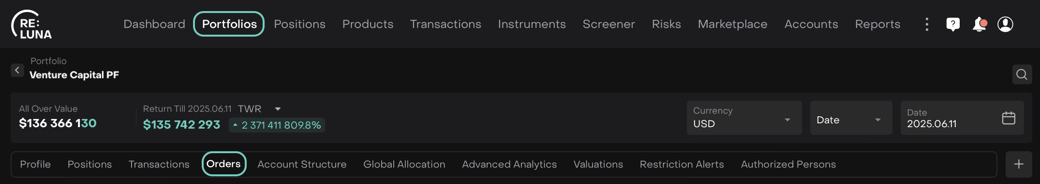Open the Currency USD dropdown
The width and height of the screenshot is (1040, 184).
click(744, 118)
